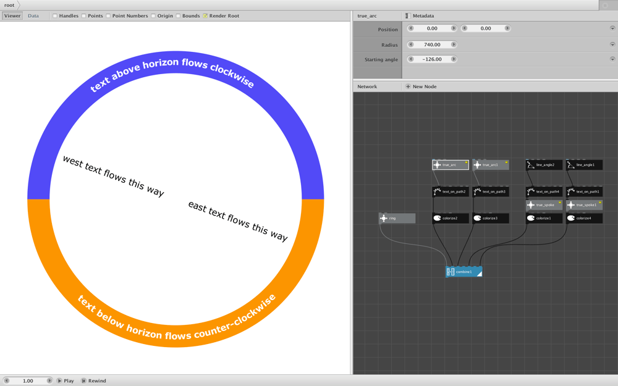Viewport: 618px width, 386px height.
Task: Select the text_on_path2 node
Action: 451,191
